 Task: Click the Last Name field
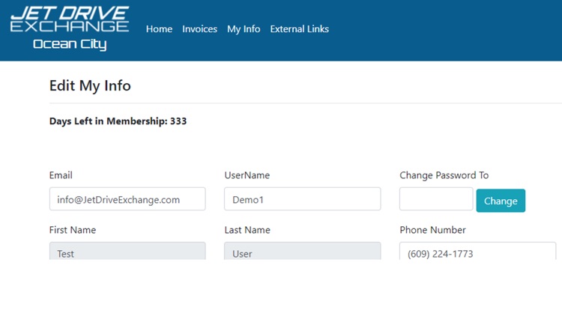point(302,252)
